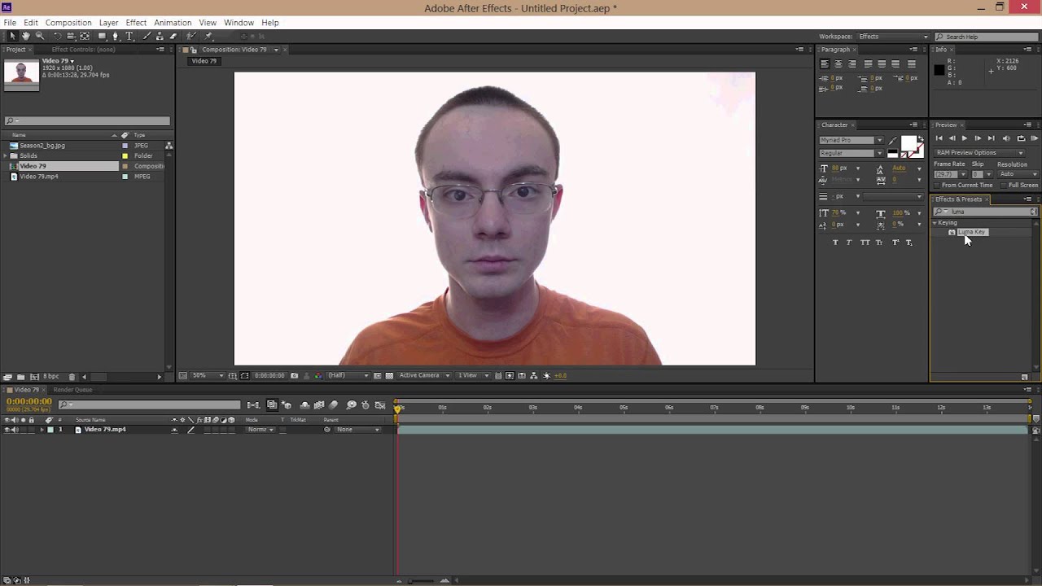The height and width of the screenshot is (586, 1042).
Task: Click the Play button in Preview panel
Action: [x=965, y=138]
